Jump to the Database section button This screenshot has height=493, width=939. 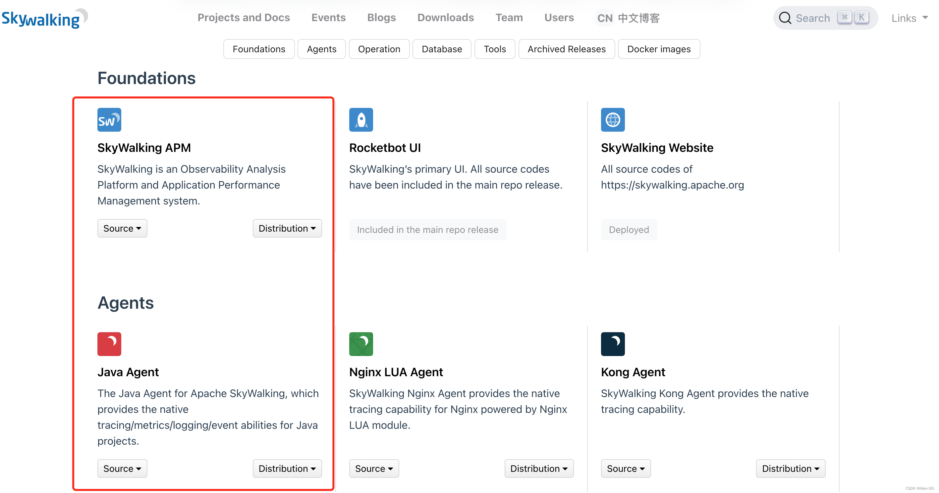[442, 49]
